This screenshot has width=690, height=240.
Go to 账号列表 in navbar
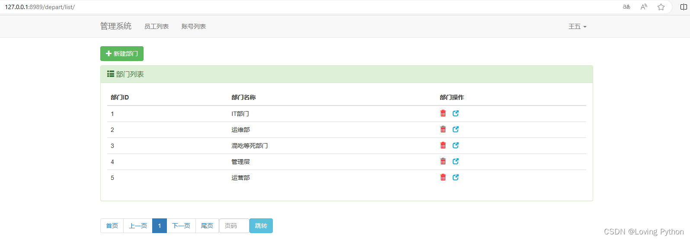click(x=194, y=26)
